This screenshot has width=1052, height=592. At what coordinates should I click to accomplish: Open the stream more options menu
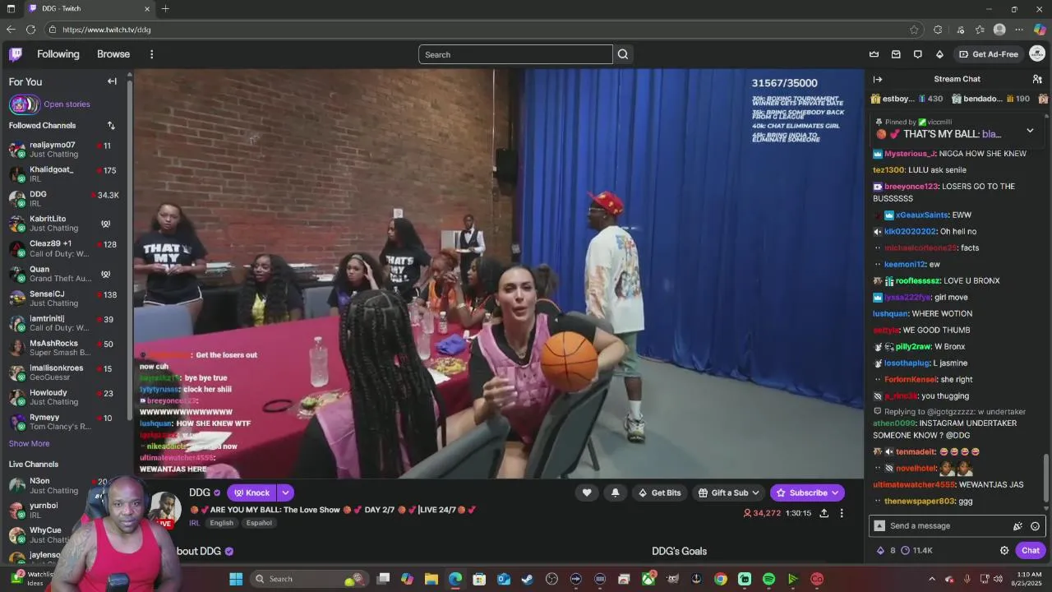pos(841,513)
